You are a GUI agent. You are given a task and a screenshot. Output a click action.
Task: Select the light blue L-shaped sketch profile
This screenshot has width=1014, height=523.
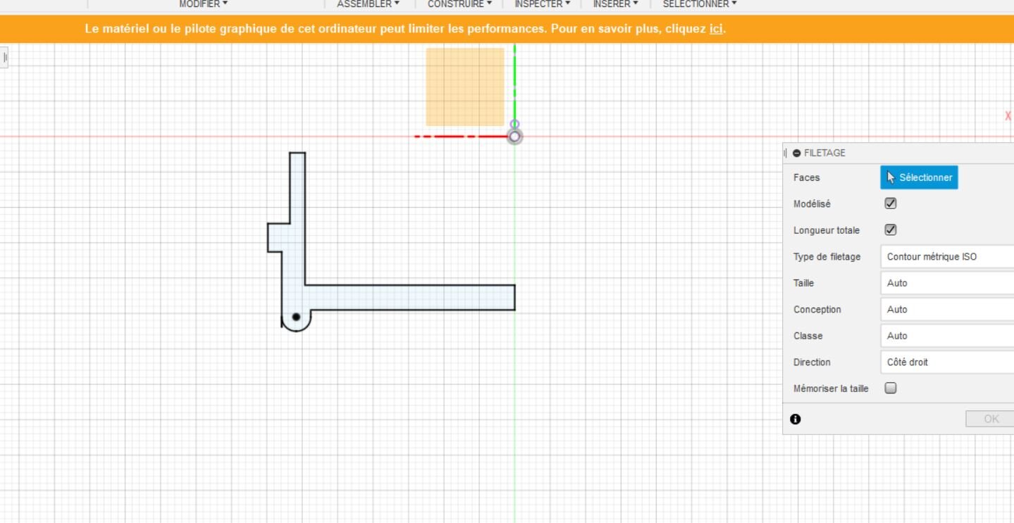point(409,297)
